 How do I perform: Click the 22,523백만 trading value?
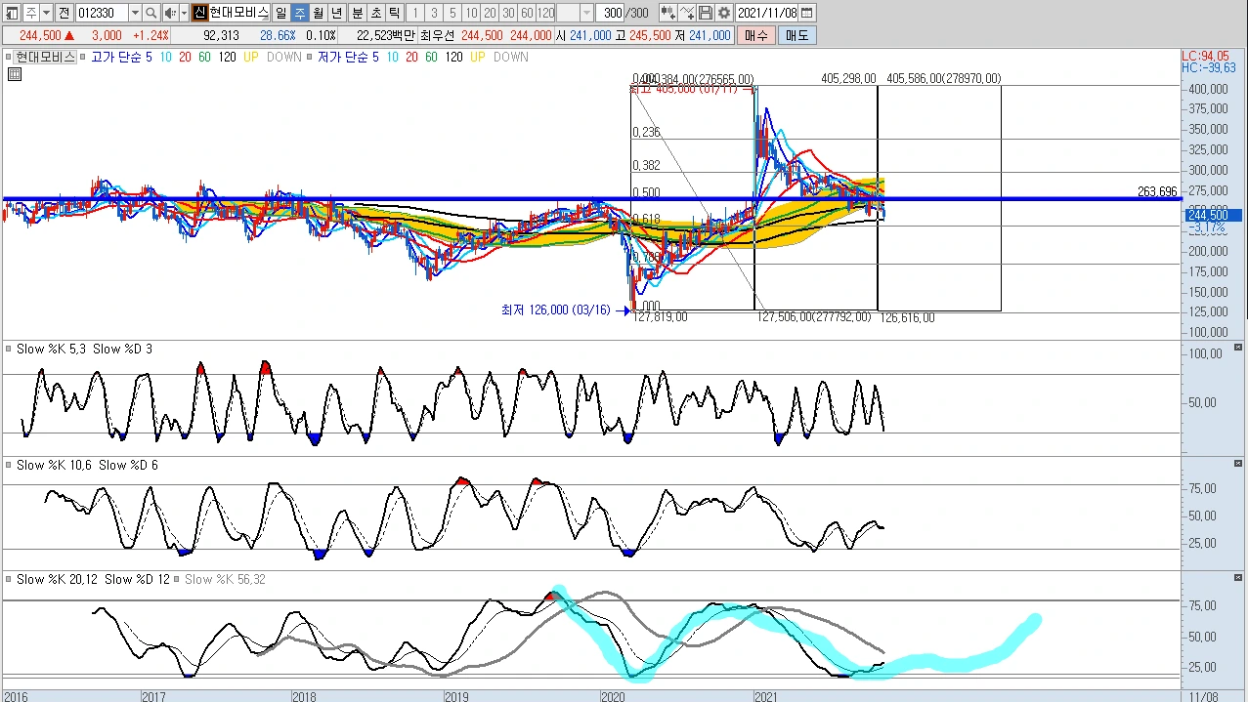[x=386, y=35]
